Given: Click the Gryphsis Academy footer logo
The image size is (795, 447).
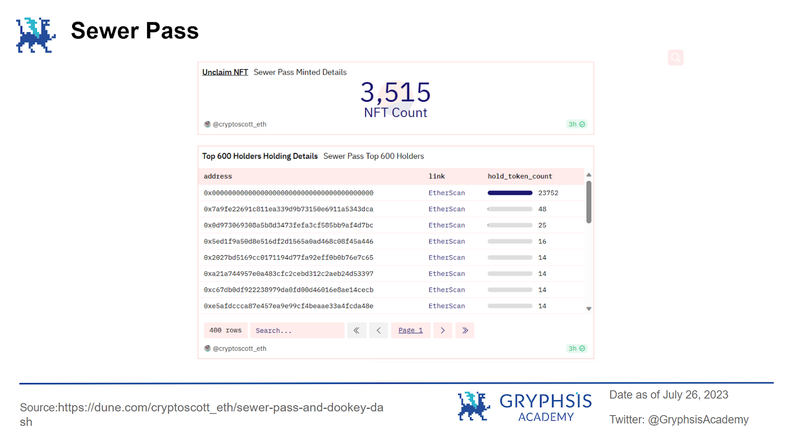Looking at the screenshot, I should [525, 406].
